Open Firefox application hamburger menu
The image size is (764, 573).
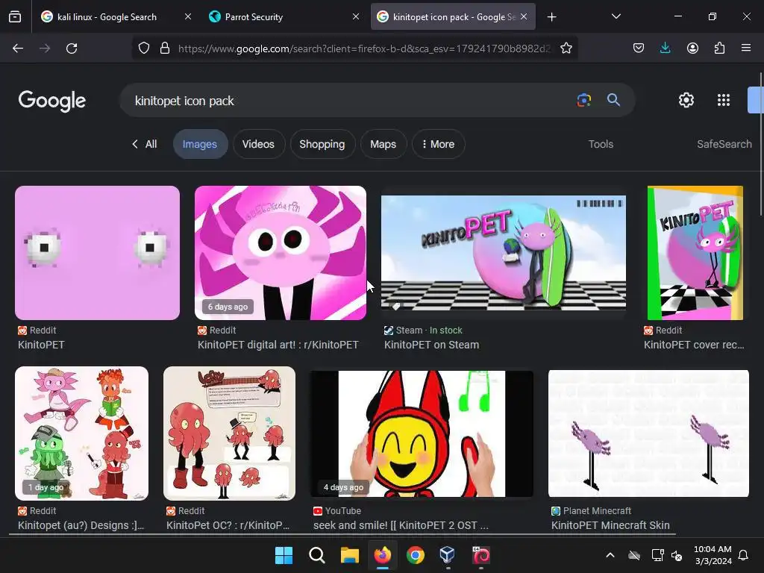(x=746, y=48)
